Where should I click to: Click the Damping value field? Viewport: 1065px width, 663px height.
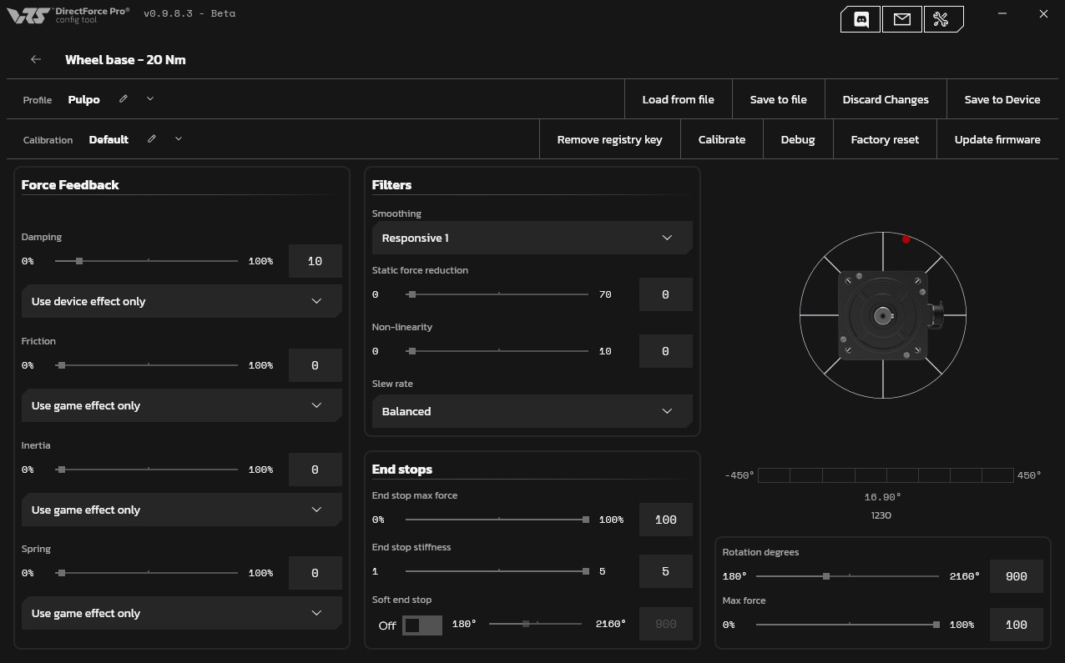click(x=315, y=261)
